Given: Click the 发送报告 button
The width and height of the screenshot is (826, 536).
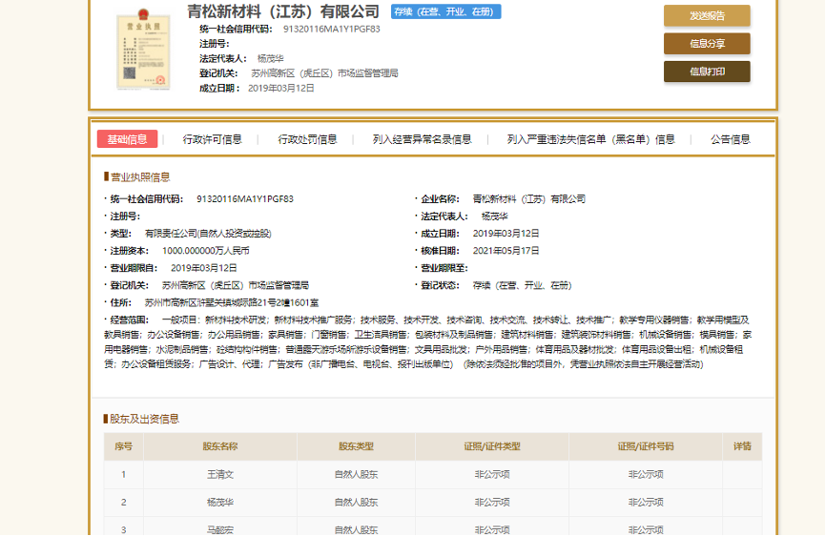Looking at the screenshot, I should 707,16.
